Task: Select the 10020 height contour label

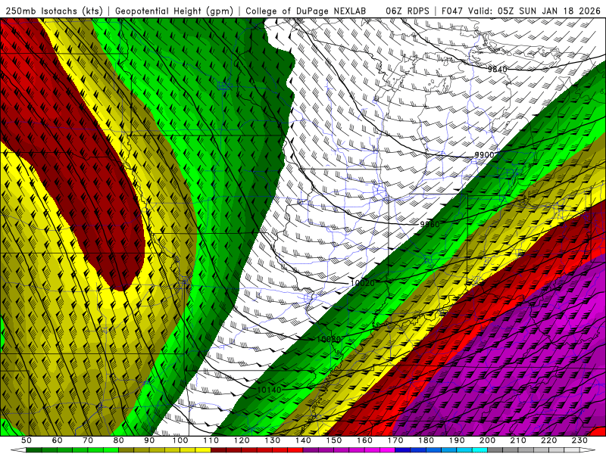Action: (363, 283)
